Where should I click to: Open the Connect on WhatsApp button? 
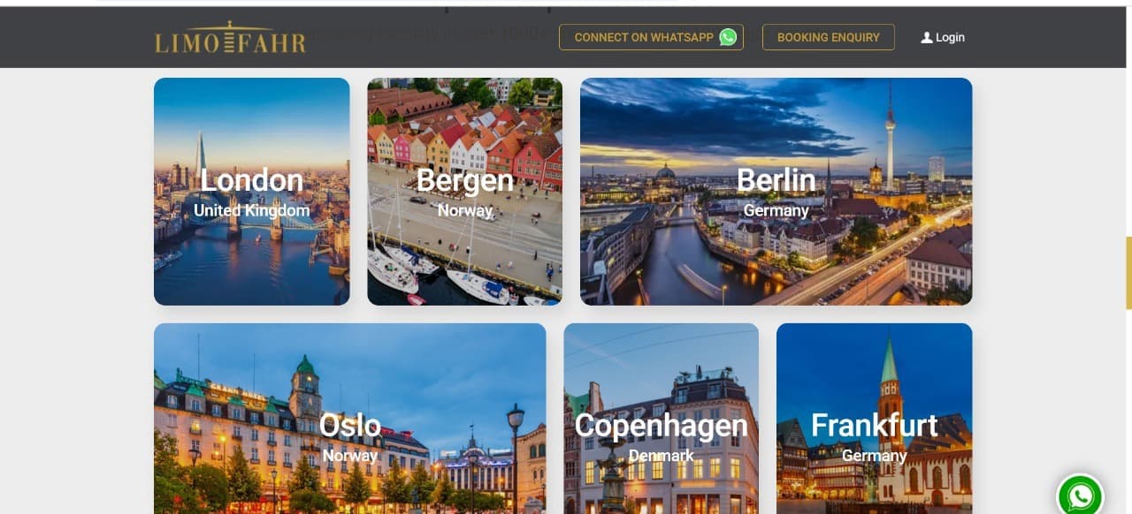(x=651, y=37)
